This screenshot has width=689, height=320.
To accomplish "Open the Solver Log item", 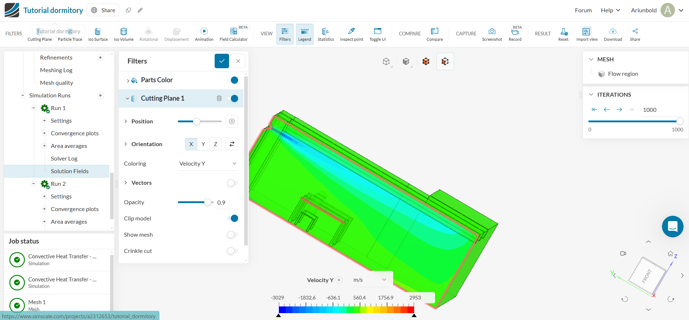I will click(64, 159).
